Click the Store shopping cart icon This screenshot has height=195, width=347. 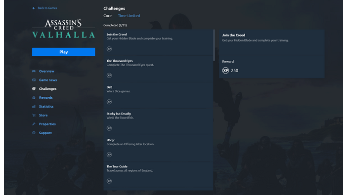pyautogui.click(x=34, y=115)
